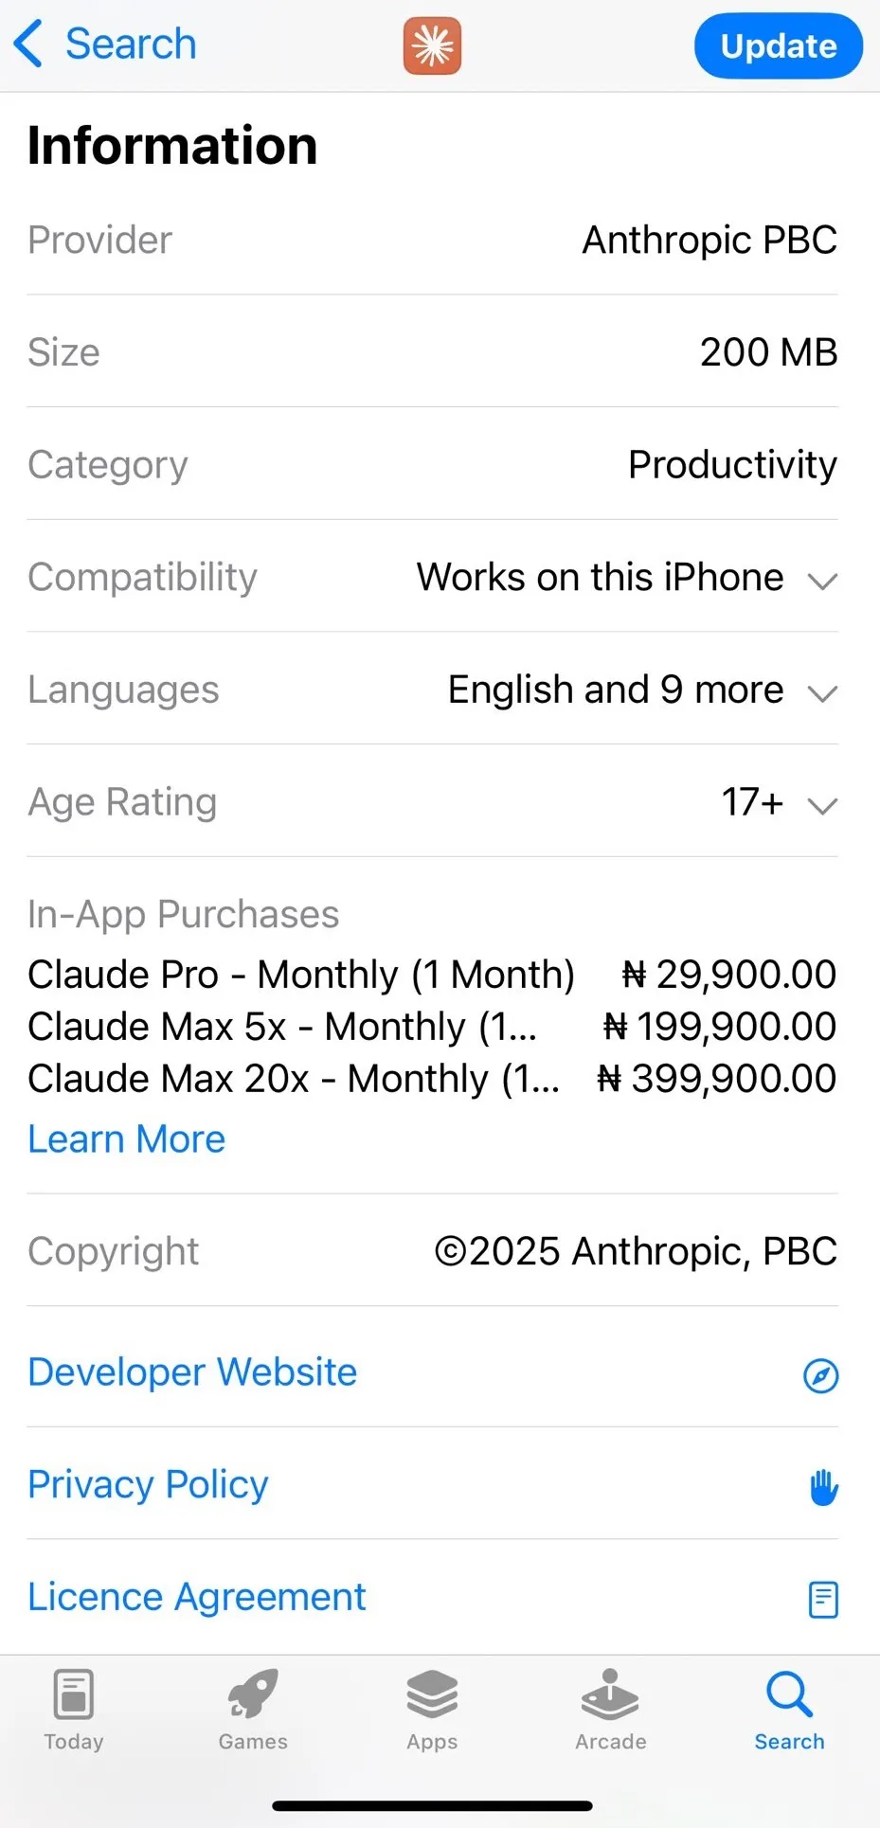The image size is (880, 1828).
Task: Select the Search tab magnifier
Action: point(789,1694)
